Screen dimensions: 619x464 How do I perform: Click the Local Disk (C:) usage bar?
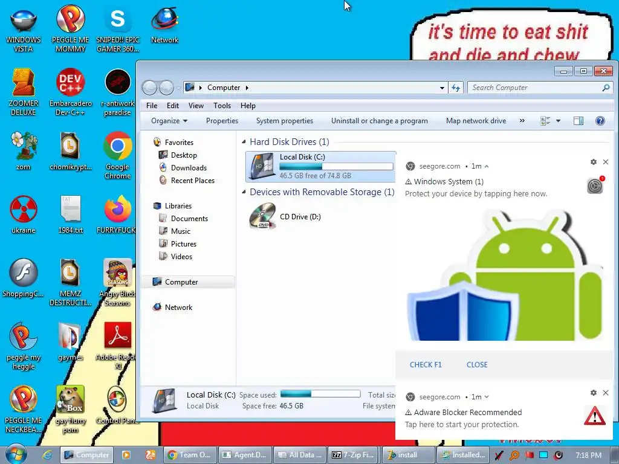tap(336, 167)
